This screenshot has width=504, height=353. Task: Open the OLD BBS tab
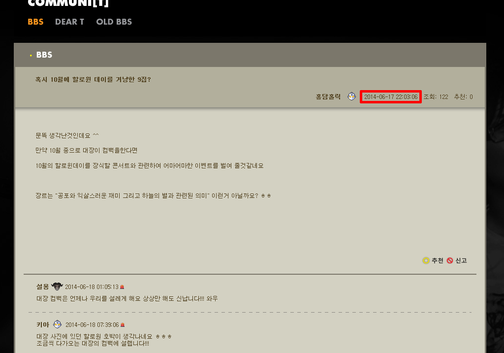(114, 22)
